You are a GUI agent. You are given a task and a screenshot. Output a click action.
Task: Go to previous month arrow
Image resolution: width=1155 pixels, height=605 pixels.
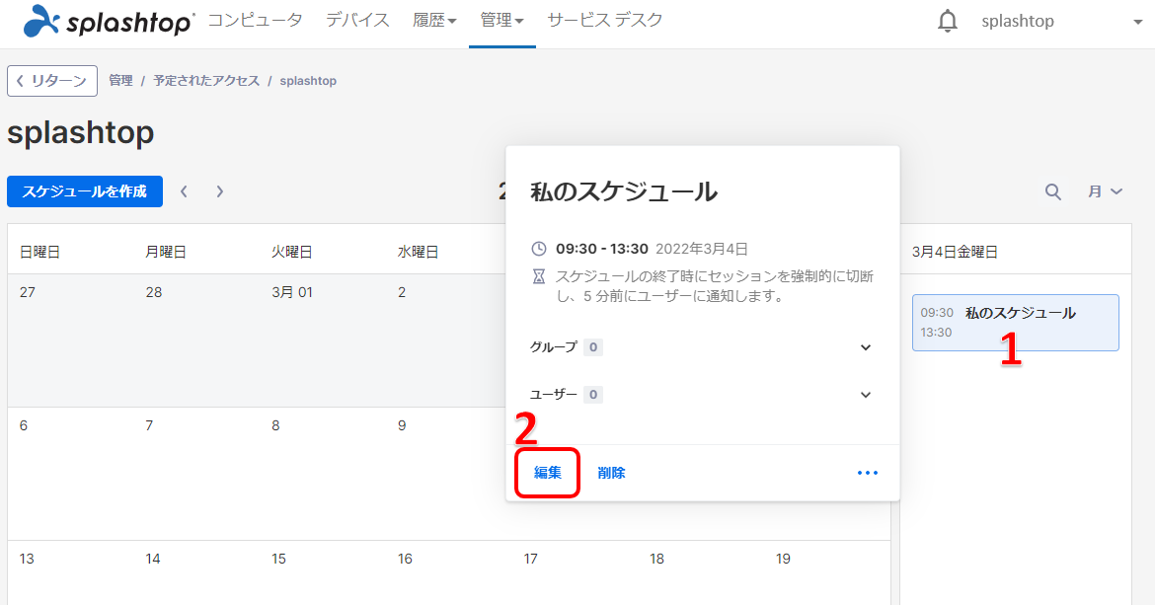(x=185, y=191)
